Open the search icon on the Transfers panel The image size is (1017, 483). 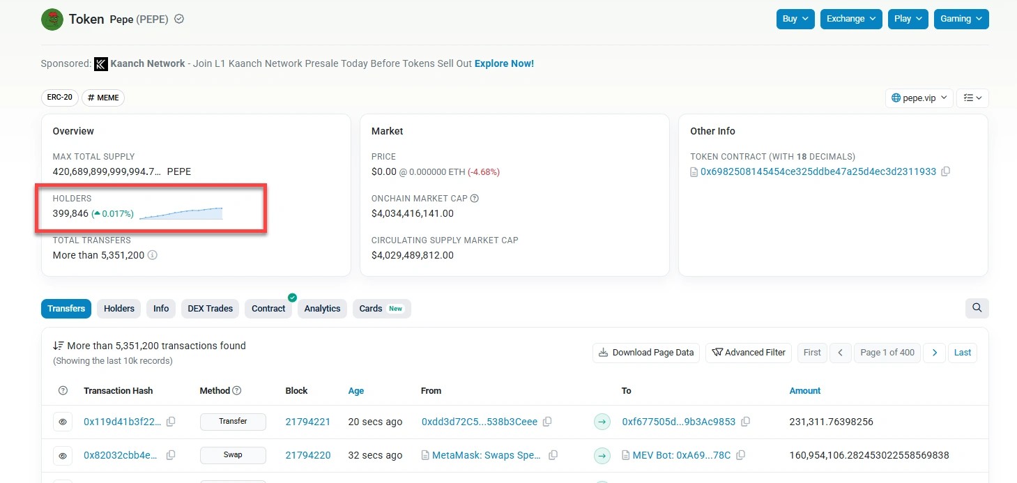(x=977, y=307)
